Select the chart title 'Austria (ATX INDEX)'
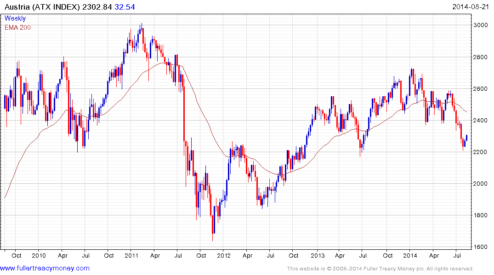 click(42, 7)
